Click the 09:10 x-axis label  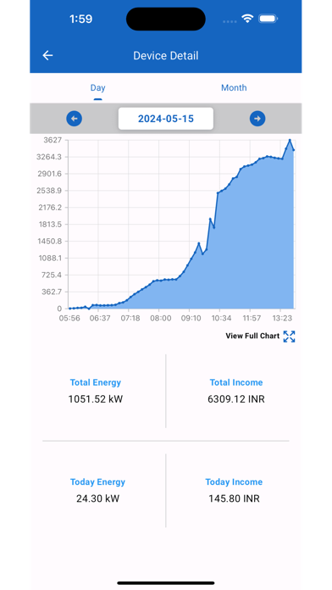tap(191, 319)
